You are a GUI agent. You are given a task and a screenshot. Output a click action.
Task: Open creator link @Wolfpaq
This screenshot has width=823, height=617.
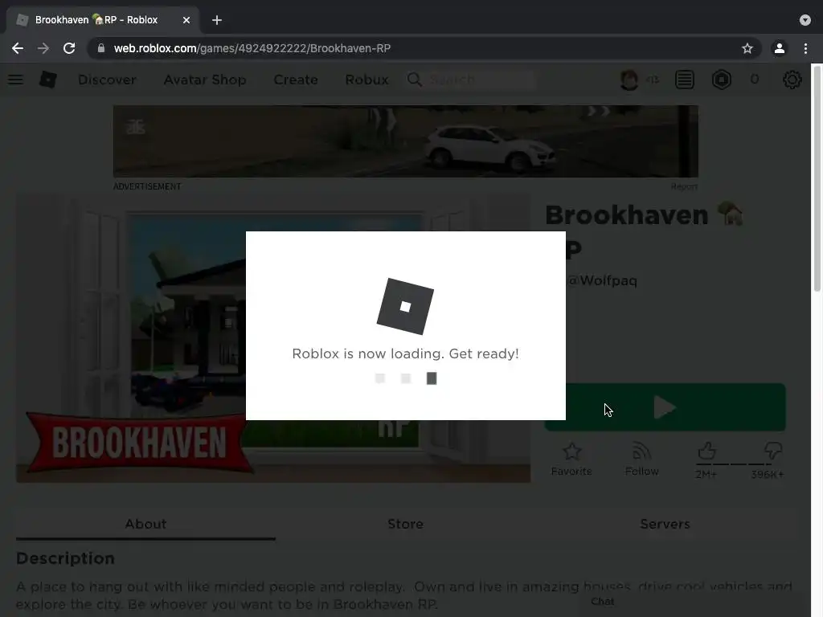(x=602, y=280)
